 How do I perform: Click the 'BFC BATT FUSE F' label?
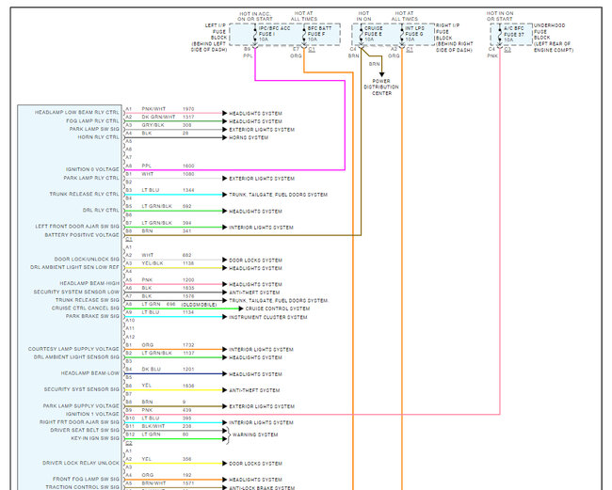click(320, 31)
